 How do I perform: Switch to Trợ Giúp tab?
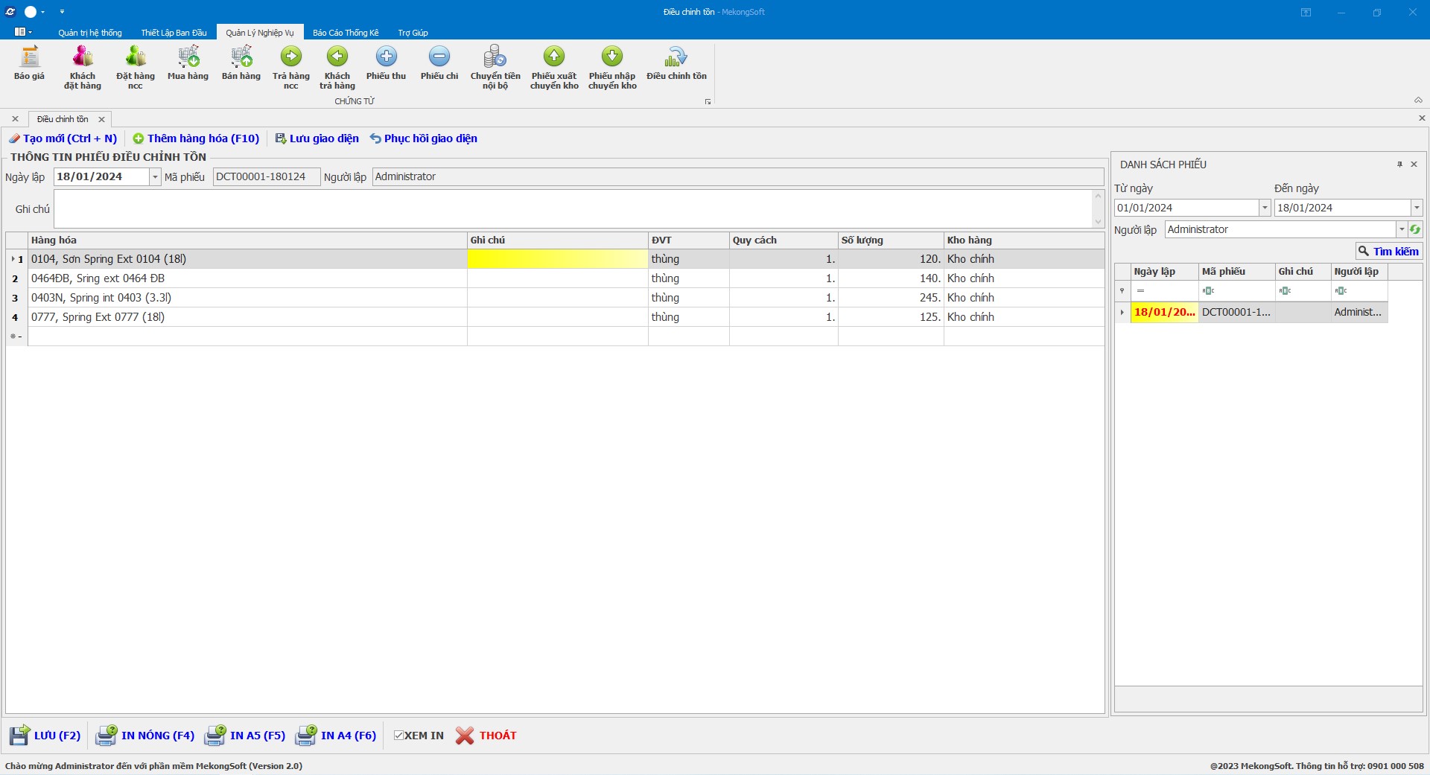coord(413,33)
